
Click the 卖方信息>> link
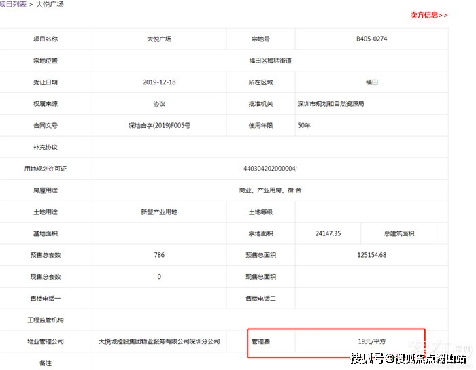click(429, 15)
